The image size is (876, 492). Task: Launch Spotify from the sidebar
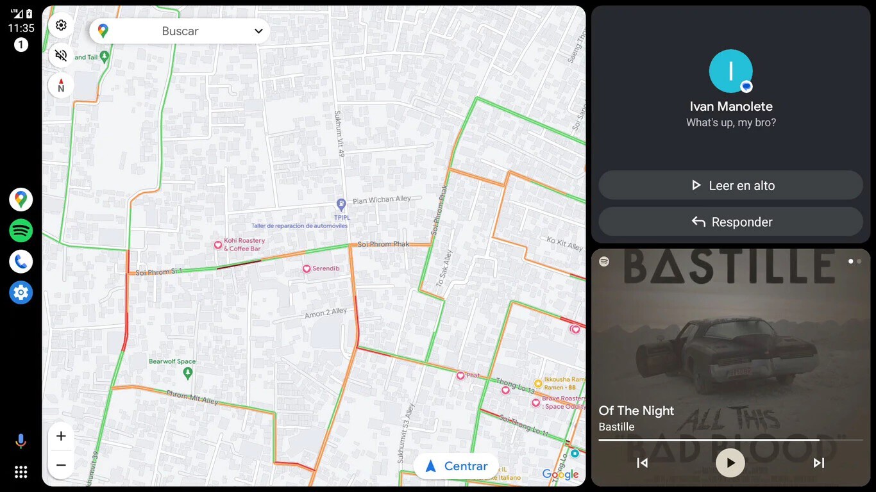(21, 231)
